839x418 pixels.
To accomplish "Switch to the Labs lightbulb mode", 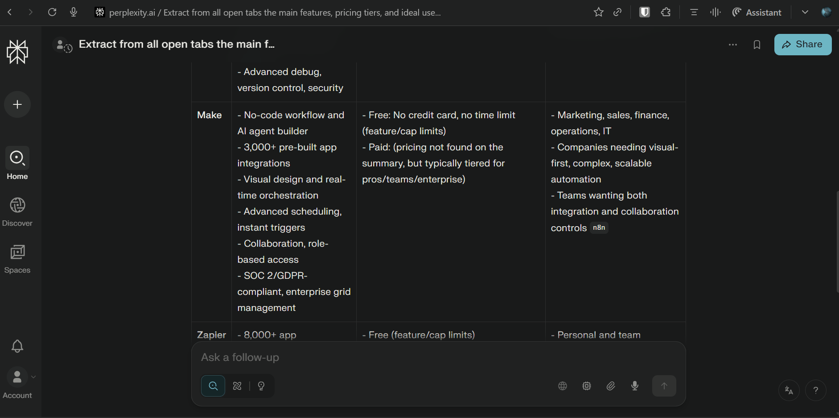I will pos(261,386).
